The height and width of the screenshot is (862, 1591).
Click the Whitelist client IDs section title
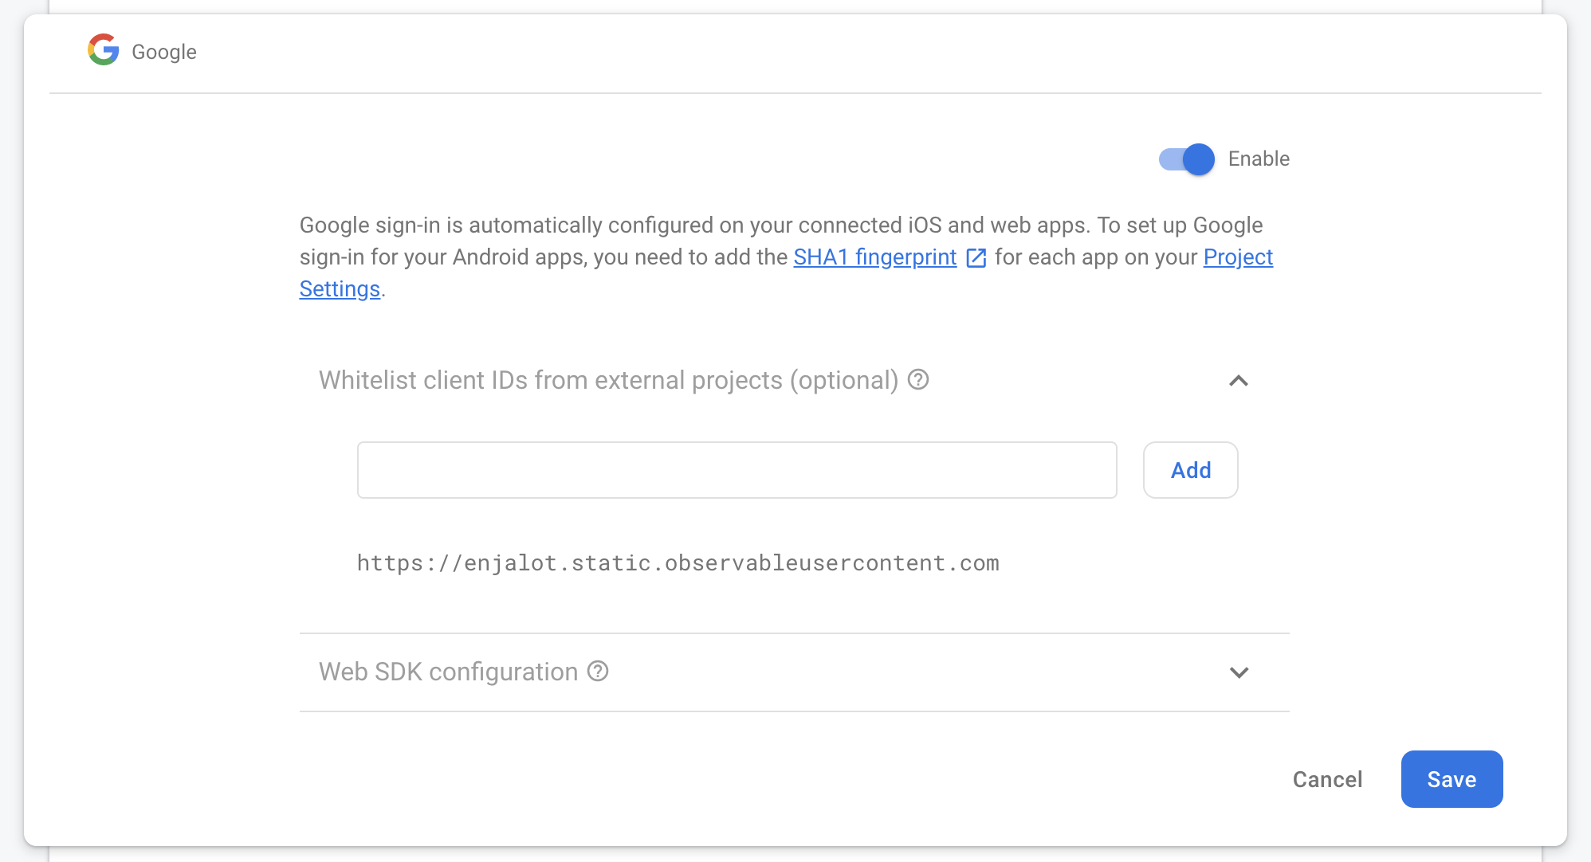coord(608,381)
